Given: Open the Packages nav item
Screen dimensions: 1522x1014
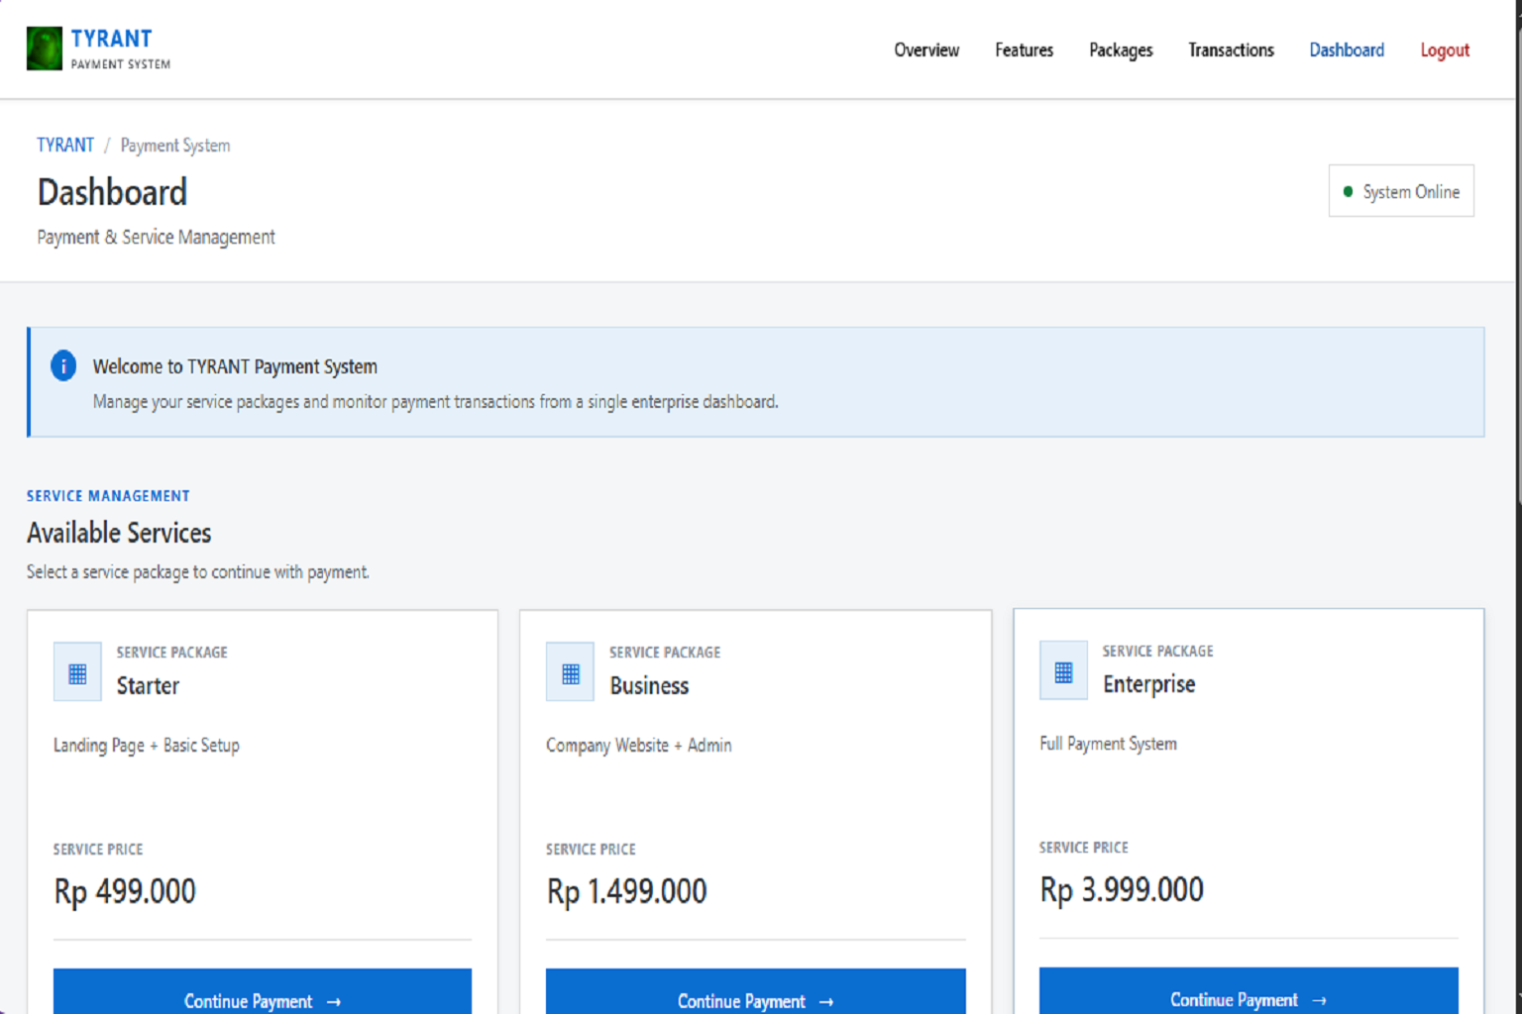Looking at the screenshot, I should tap(1121, 50).
